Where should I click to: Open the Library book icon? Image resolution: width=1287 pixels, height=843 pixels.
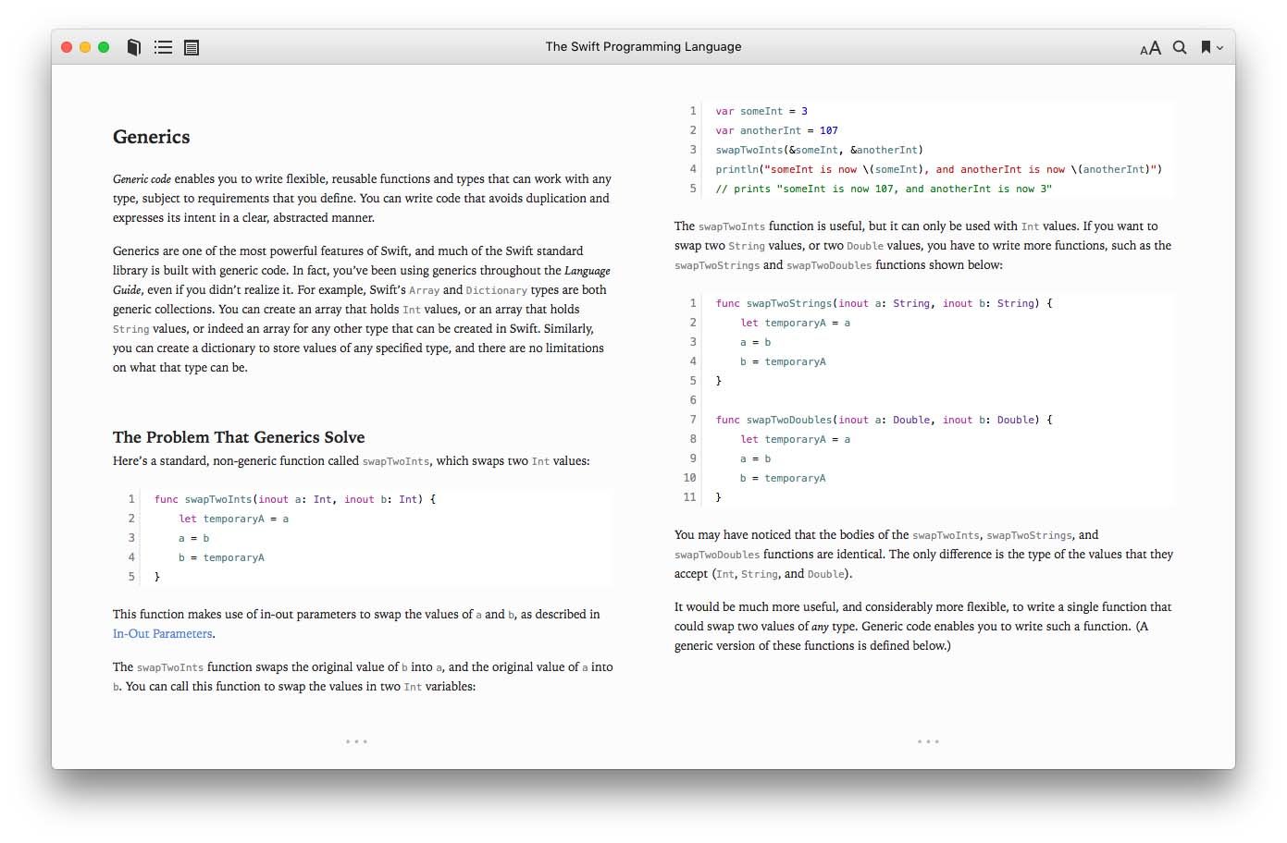pos(134,47)
